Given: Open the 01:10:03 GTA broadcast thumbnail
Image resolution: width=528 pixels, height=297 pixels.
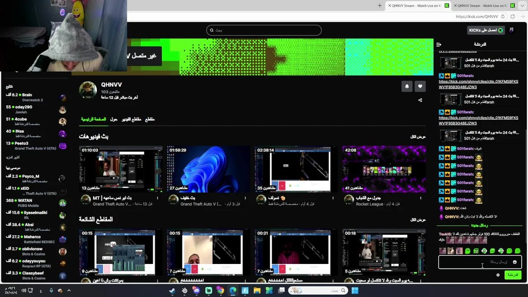Looking at the screenshot, I should 121,169.
